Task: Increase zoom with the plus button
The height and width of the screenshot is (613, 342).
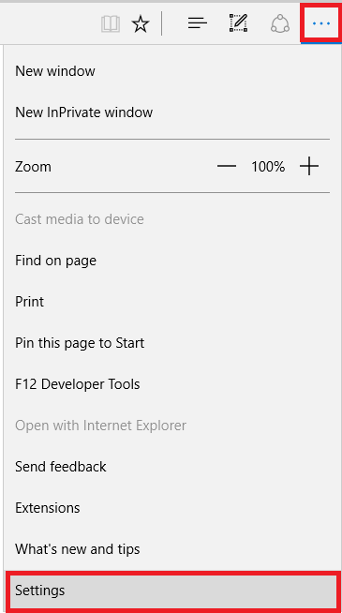Action: 309,167
